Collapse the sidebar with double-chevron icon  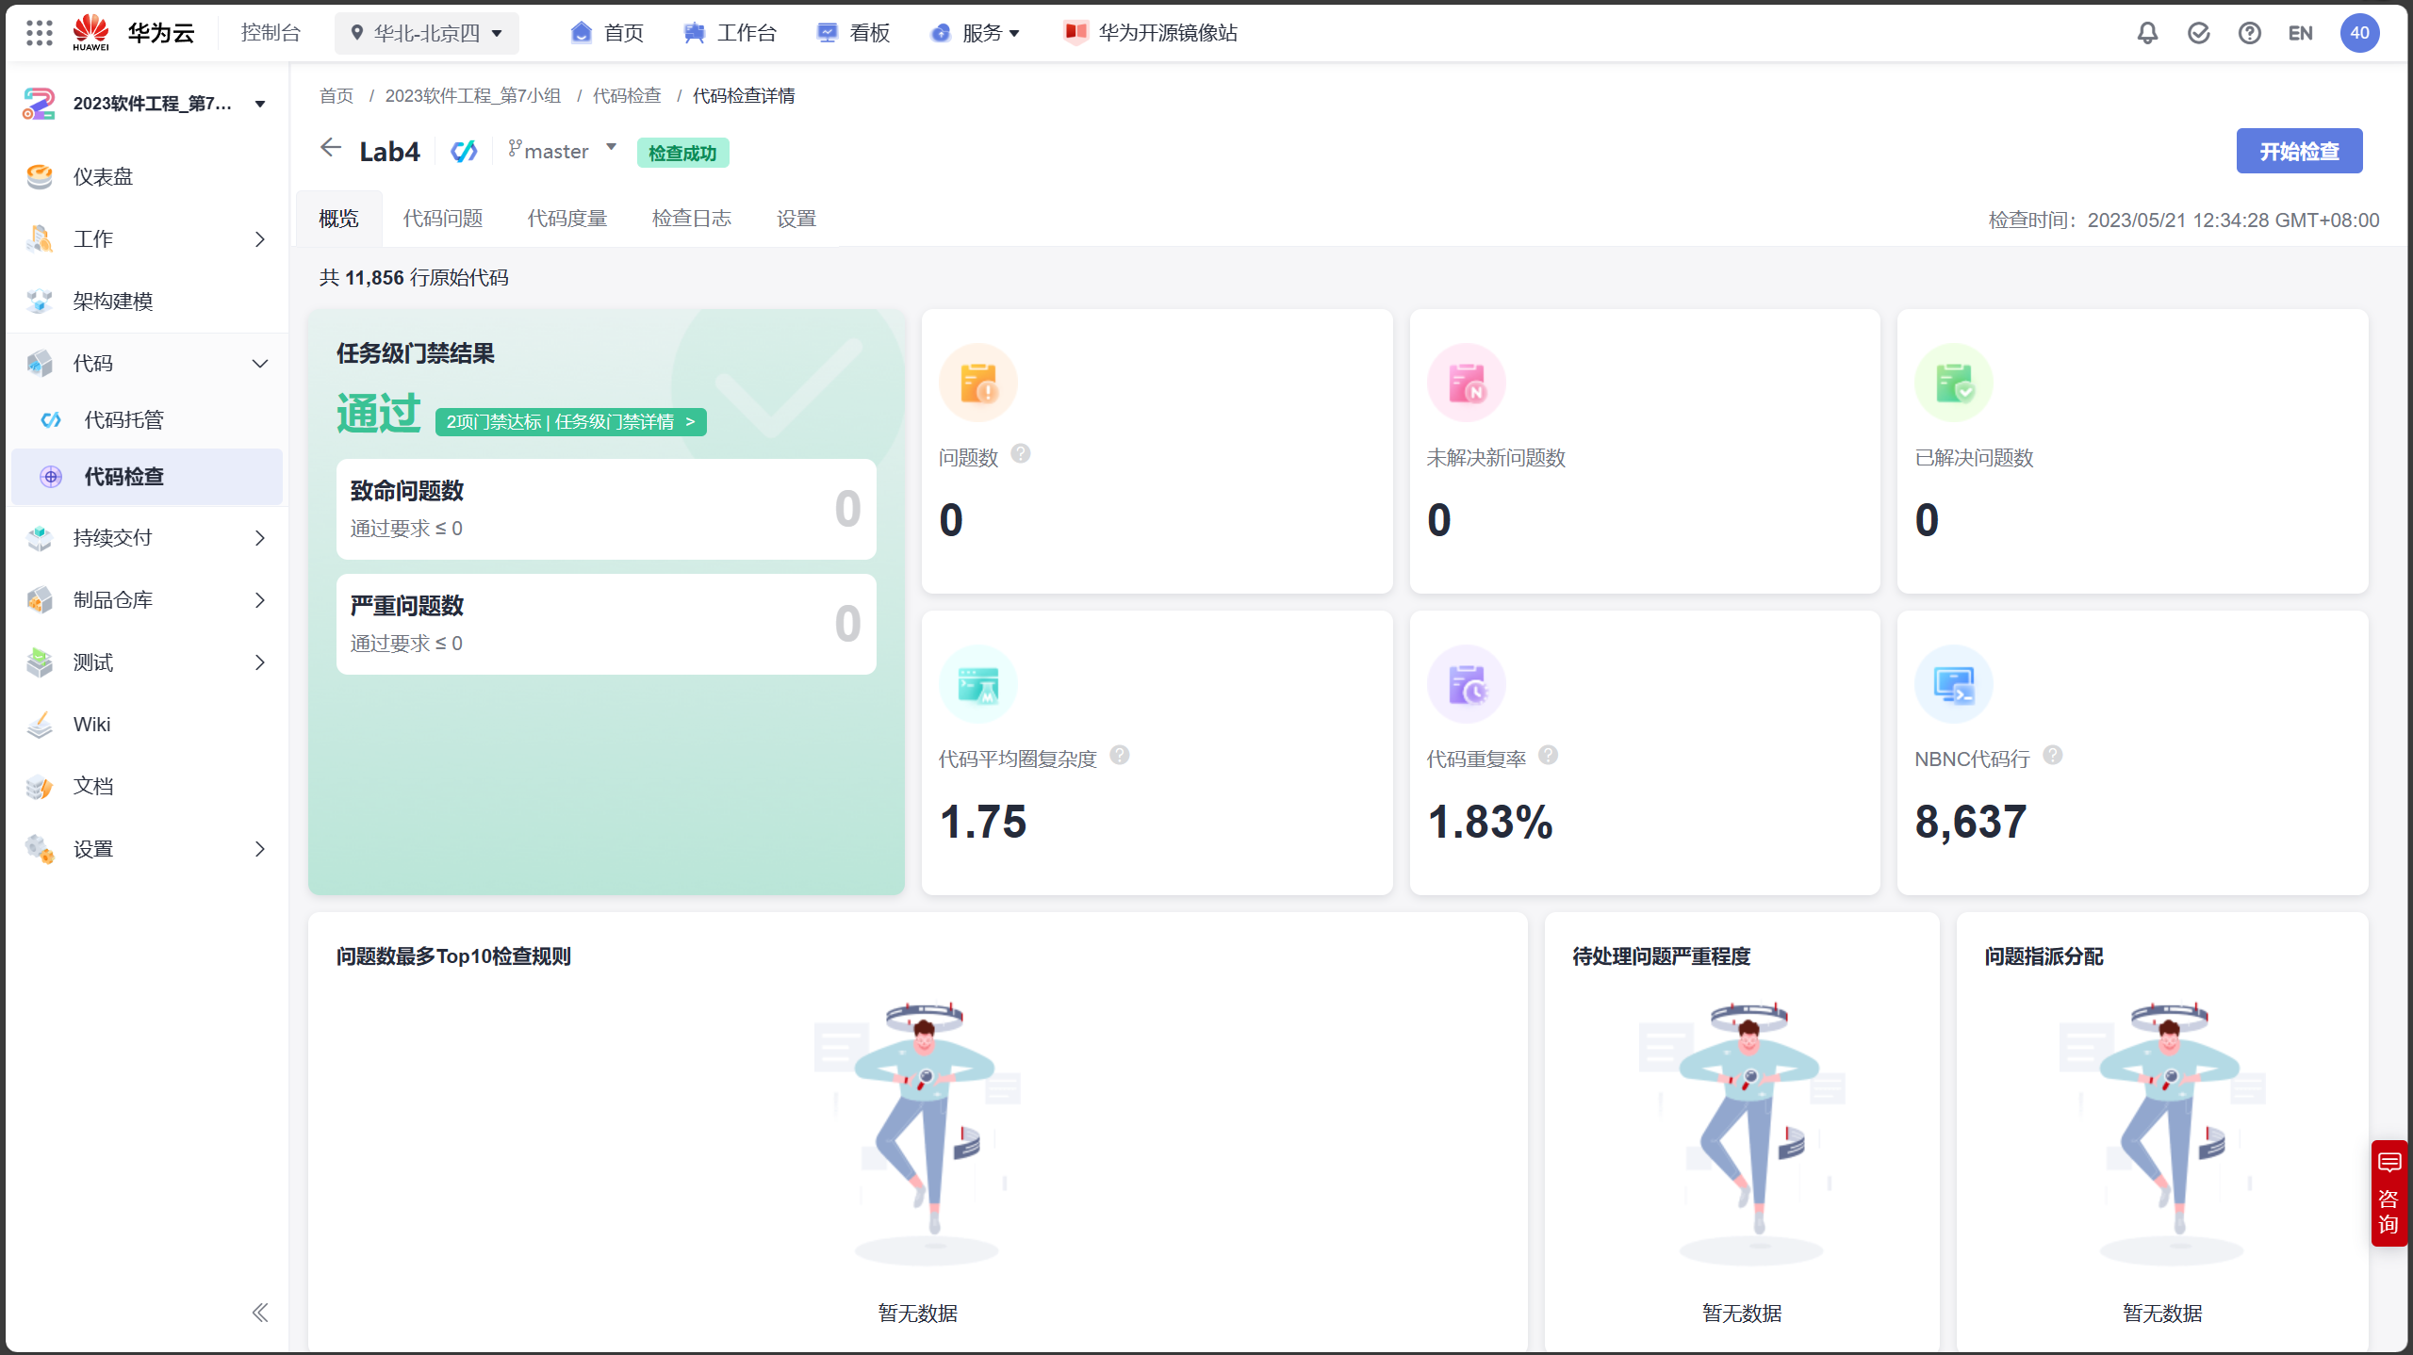point(260,1313)
